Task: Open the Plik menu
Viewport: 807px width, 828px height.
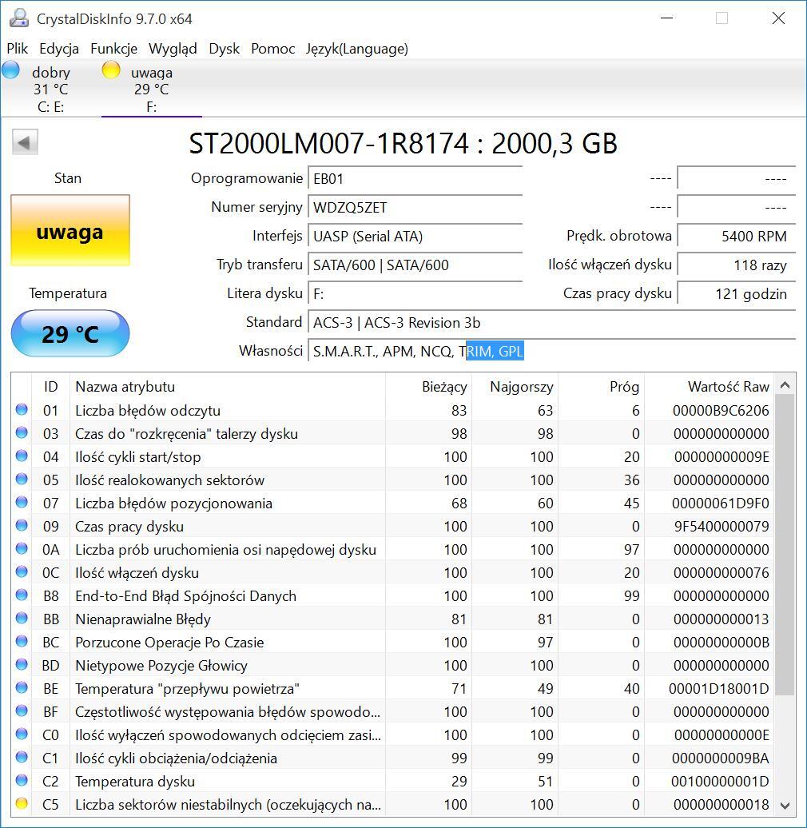Action: pyautogui.click(x=17, y=49)
